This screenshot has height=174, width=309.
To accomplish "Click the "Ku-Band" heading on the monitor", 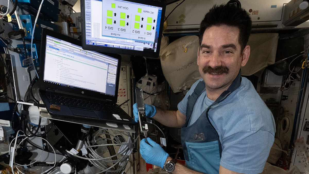I will coord(116,35).
